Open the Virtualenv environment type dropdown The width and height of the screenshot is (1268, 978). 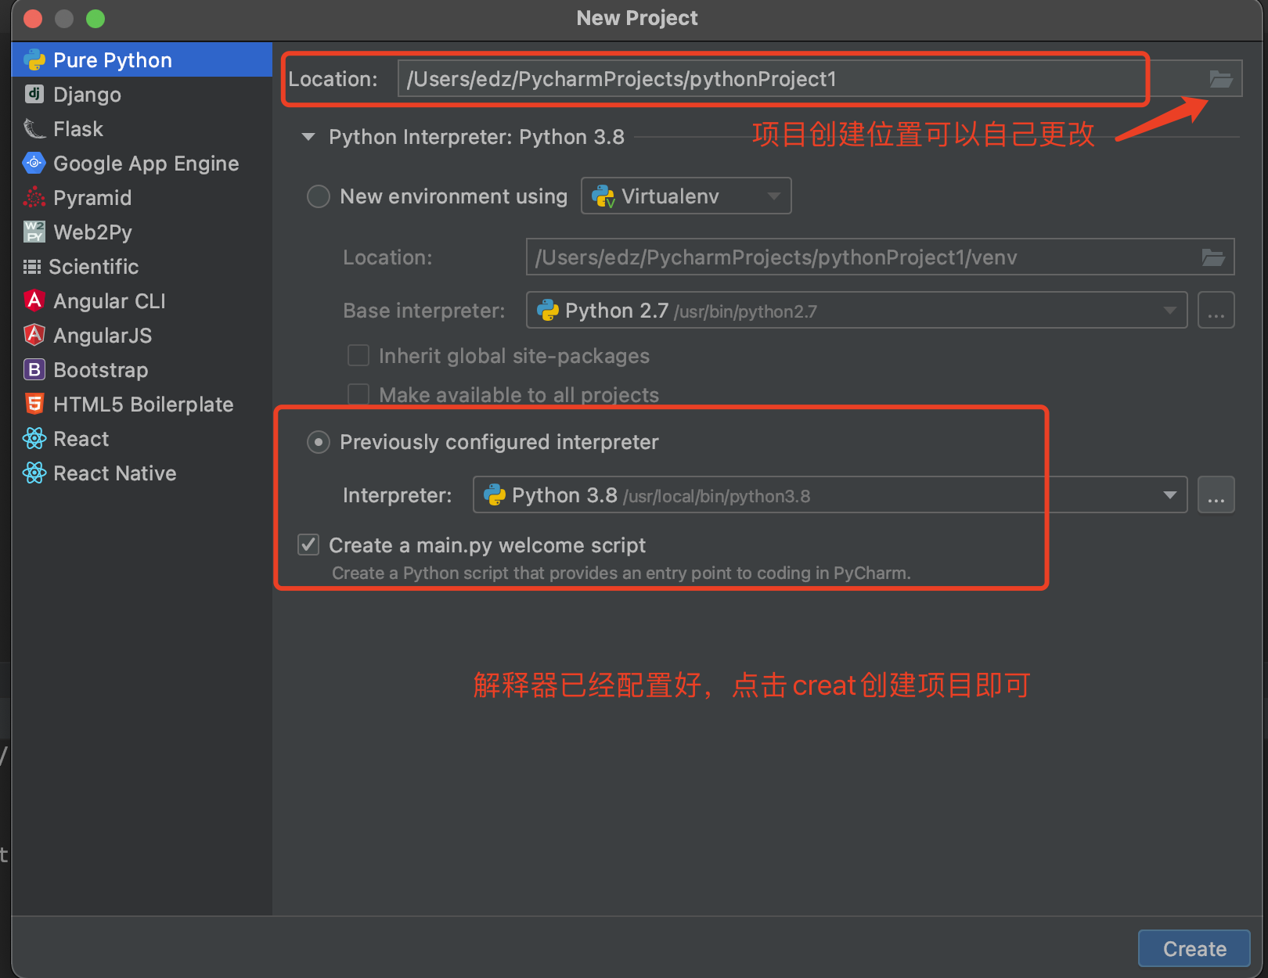pos(686,196)
